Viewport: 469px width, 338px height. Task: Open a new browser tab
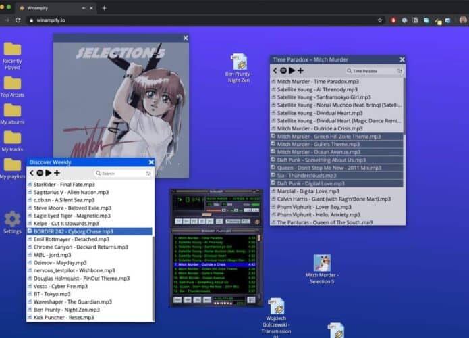104,8
